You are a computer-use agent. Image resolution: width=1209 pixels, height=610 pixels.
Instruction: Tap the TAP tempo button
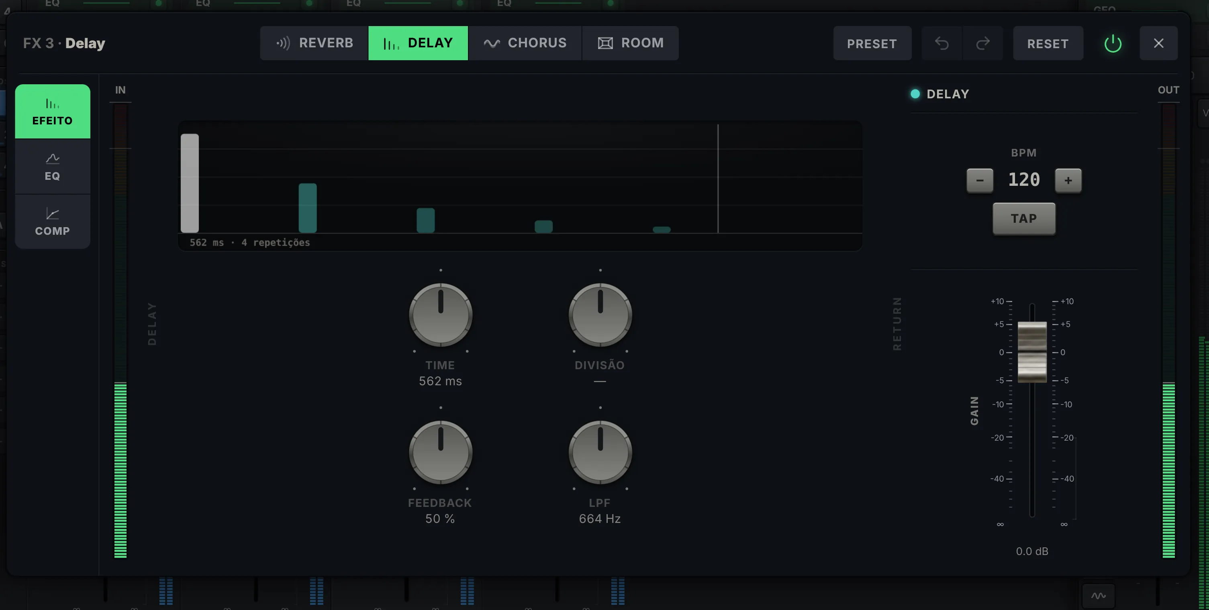point(1023,218)
